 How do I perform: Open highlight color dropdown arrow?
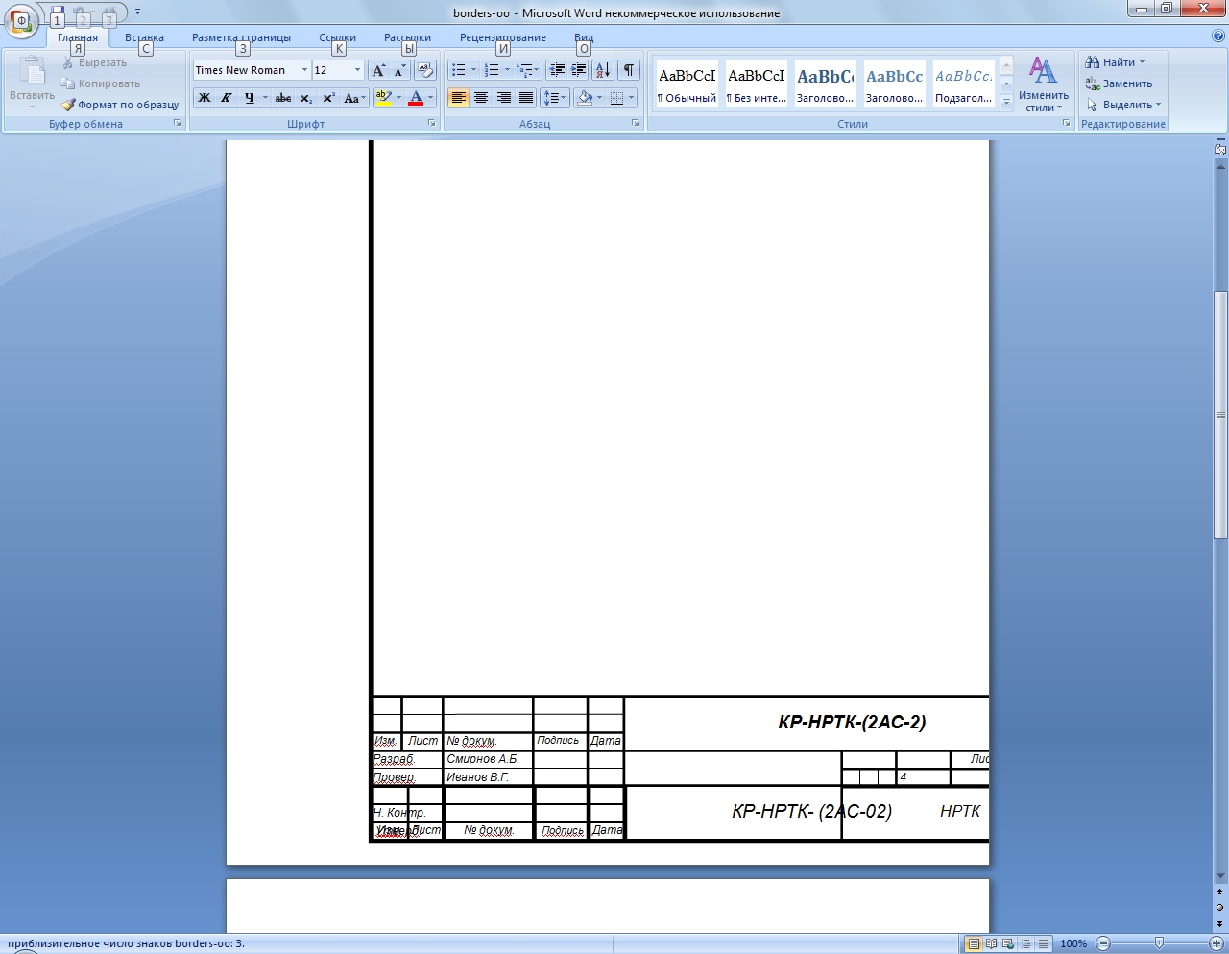tap(398, 98)
